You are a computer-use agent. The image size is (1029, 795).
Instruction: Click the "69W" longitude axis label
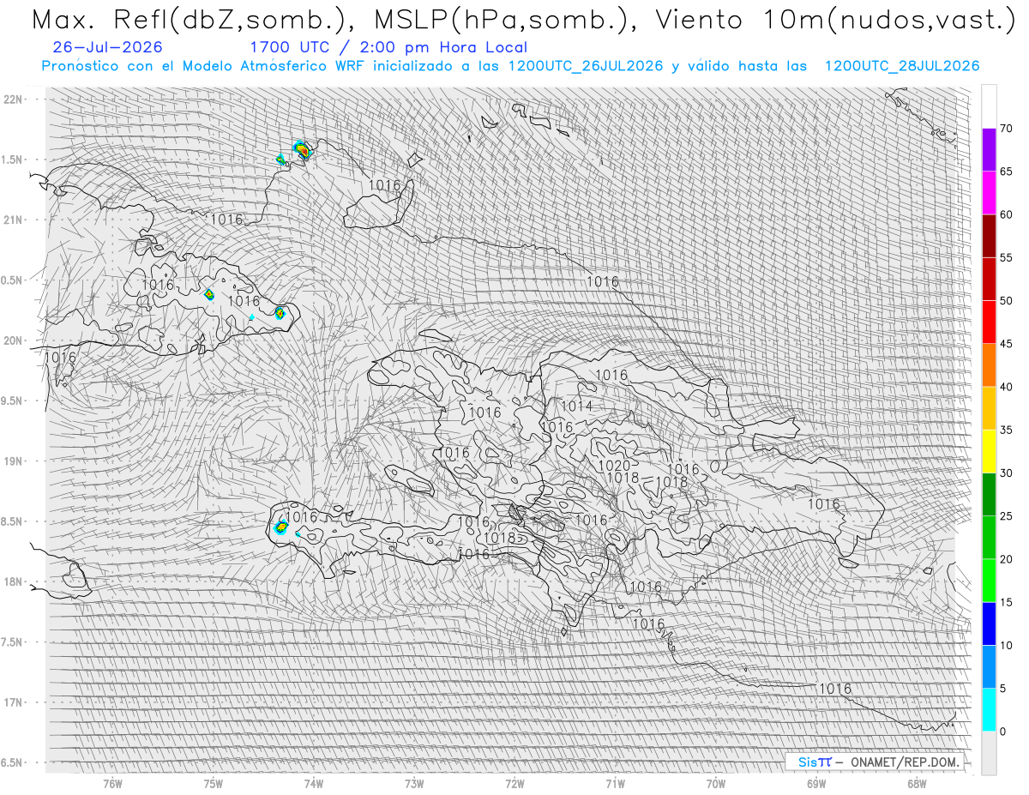point(816,784)
